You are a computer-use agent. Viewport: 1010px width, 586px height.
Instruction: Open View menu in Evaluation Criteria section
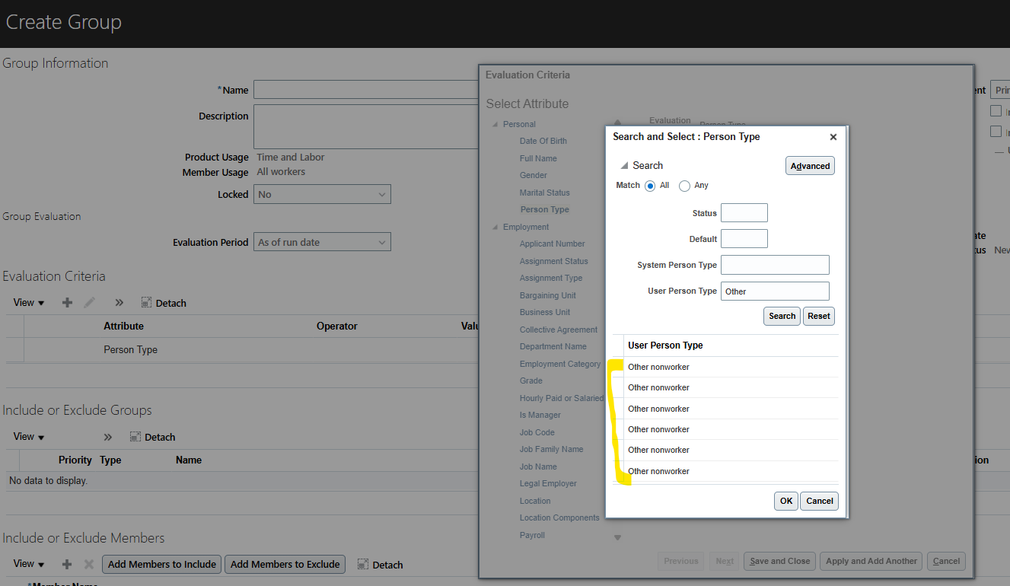point(29,303)
